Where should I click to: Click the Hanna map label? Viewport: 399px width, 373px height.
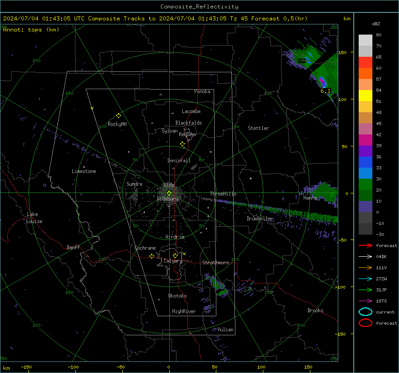(x=310, y=198)
